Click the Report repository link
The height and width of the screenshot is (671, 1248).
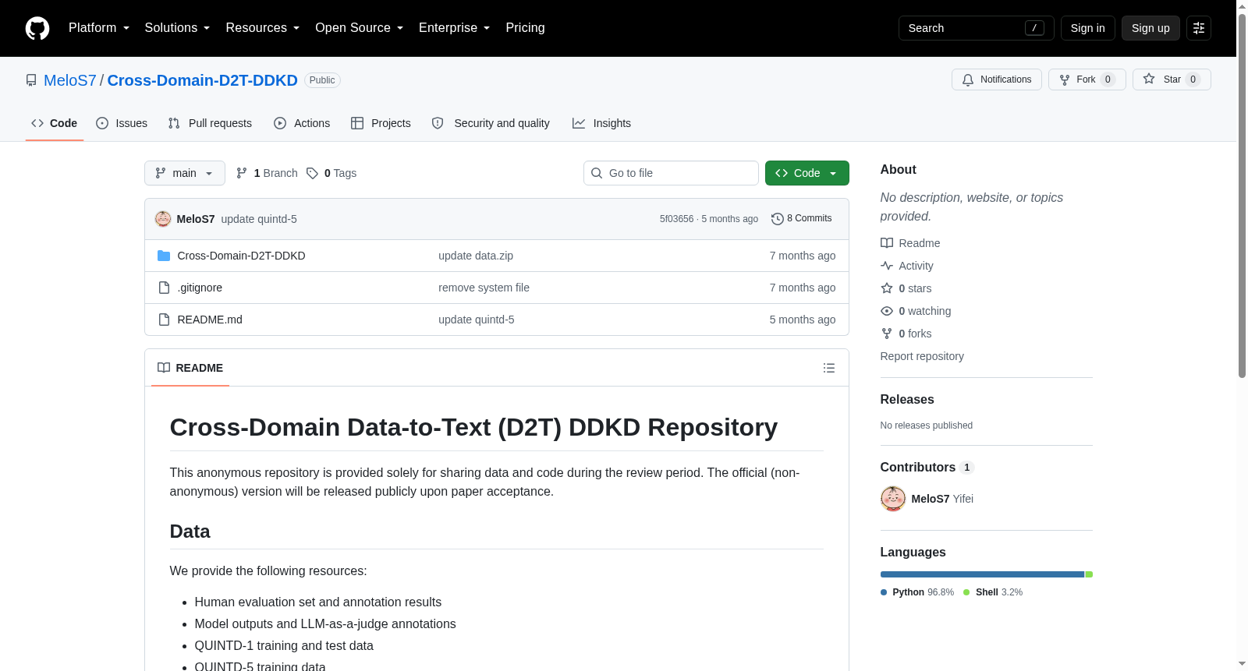pyautogui.click(x=922, y=356)
